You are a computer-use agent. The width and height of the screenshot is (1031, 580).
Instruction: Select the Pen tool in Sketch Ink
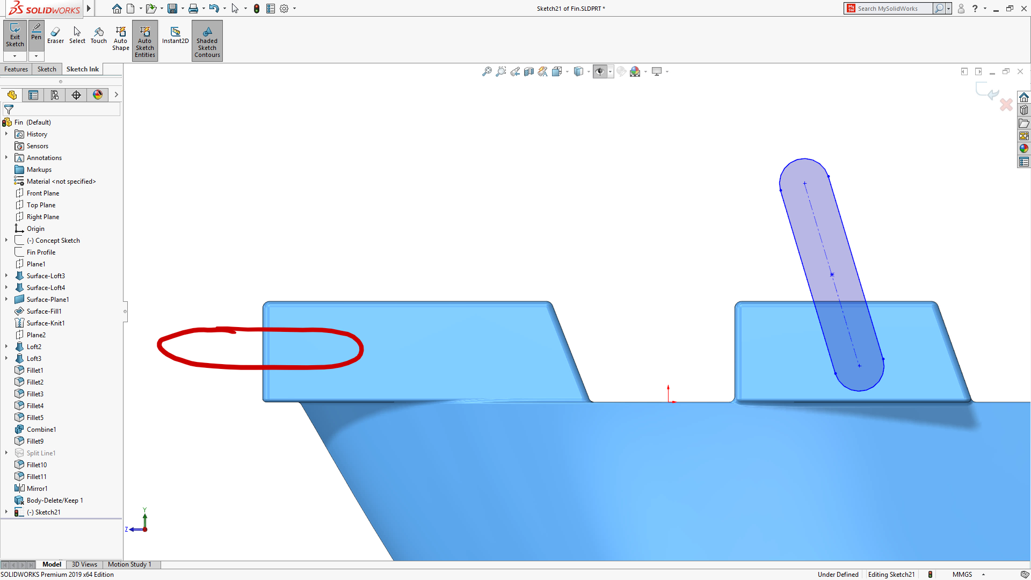point(36,32)
